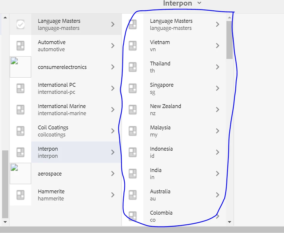284x233 pixels.
Task: Select the New Zealand row
Action: (174, 110)
